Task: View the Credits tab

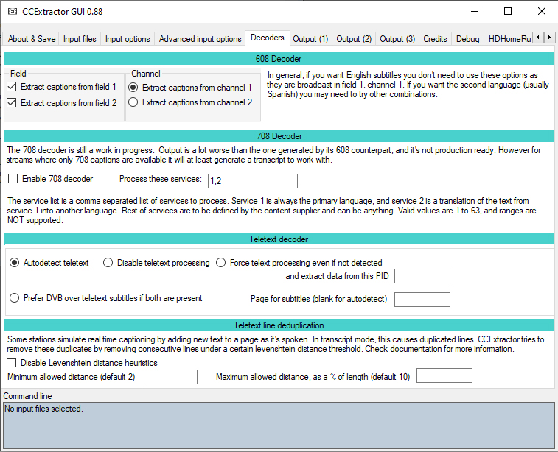Action: point(435,39)
